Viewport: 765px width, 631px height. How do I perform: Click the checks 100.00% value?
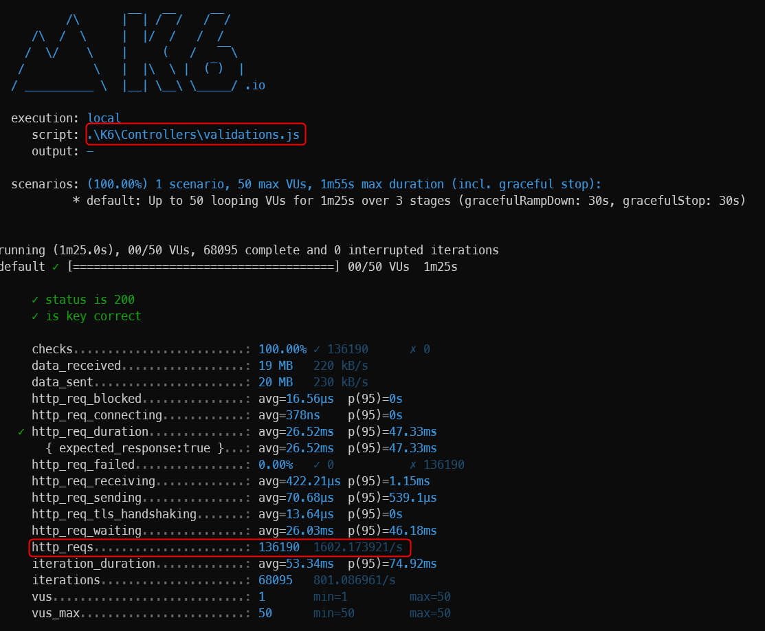282,349
